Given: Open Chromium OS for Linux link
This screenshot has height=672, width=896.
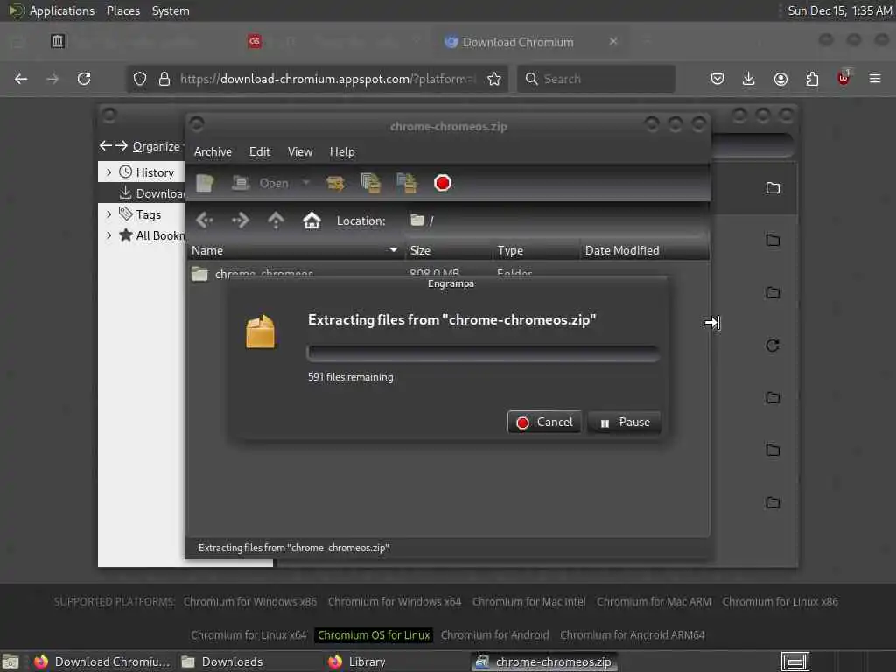Looking at the screenshot, I should tap(374, 635).
